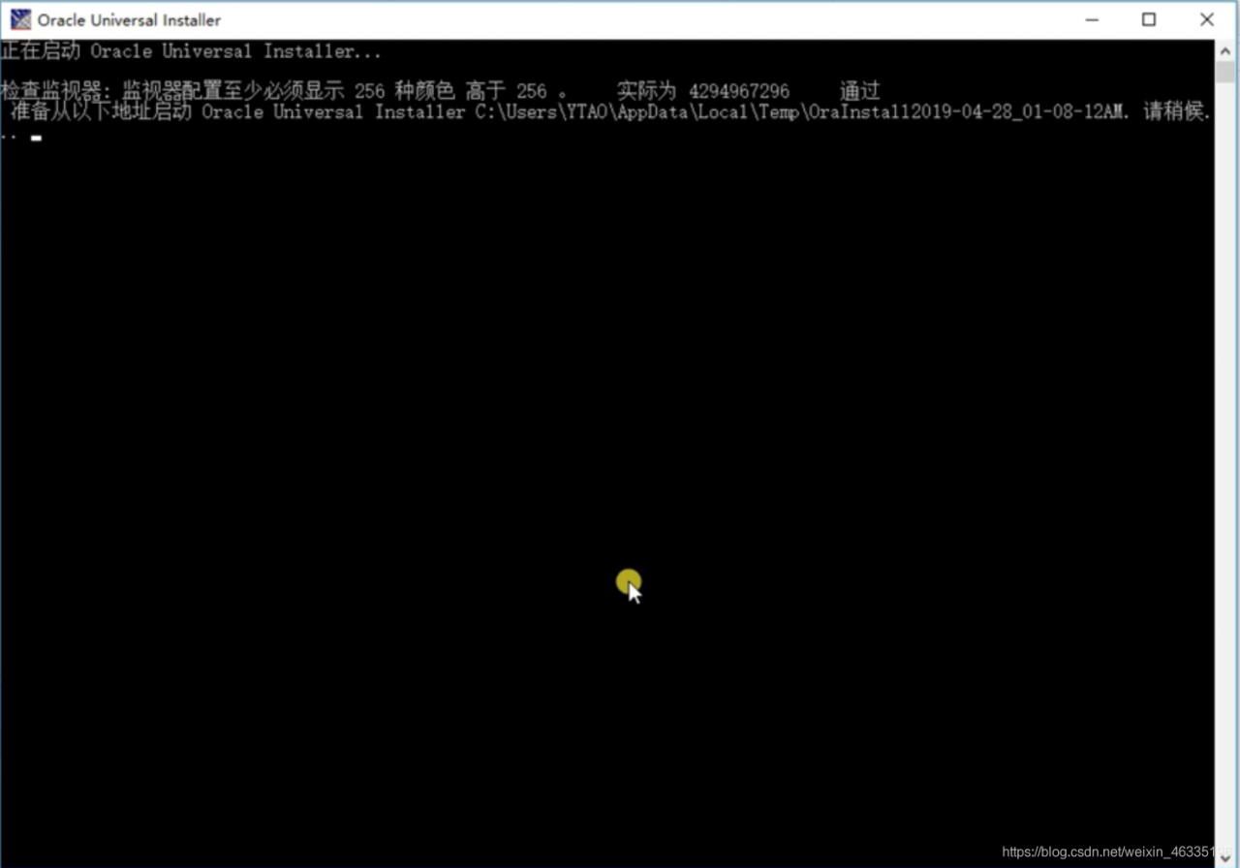The height and width of the screenshot is (868, 1240).
Task: Click the scrollbar up arrow
Action: [x=1226, y=49]
